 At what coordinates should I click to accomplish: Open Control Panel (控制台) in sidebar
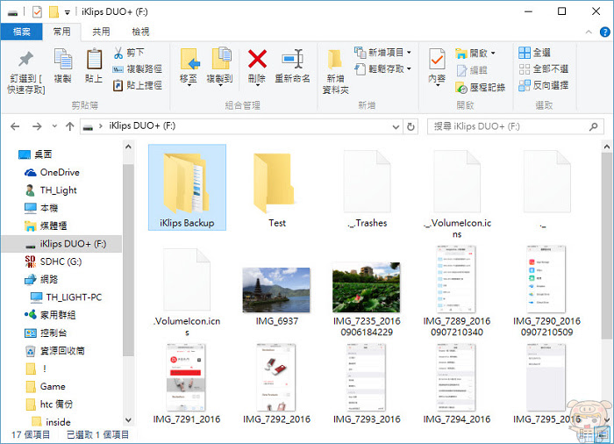pyautogui.click(x=46, y=333)
